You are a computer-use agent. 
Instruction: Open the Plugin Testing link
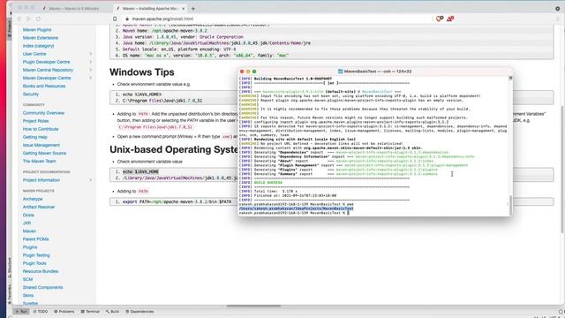(36, 255)
